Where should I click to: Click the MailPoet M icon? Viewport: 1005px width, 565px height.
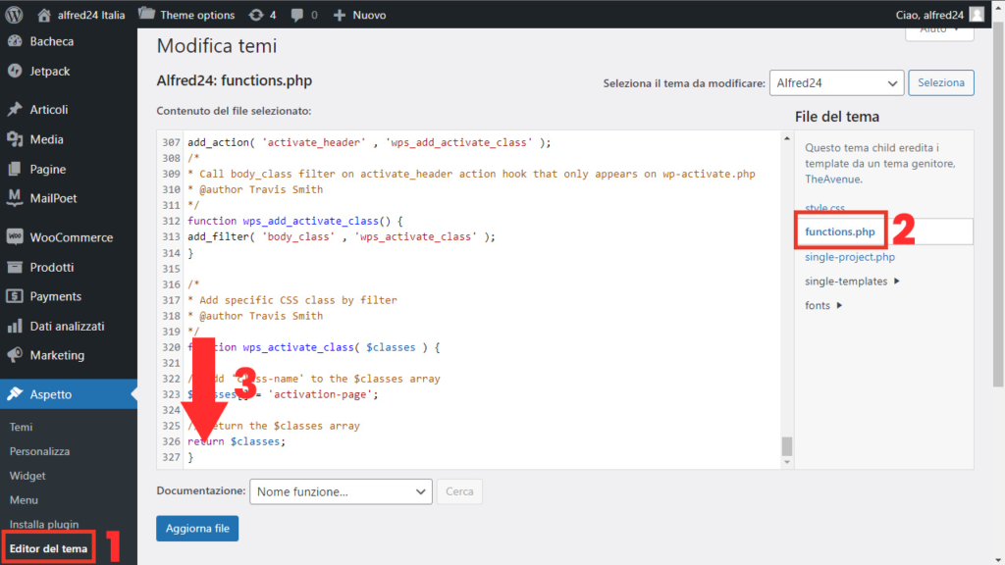(x=14, y=198)
